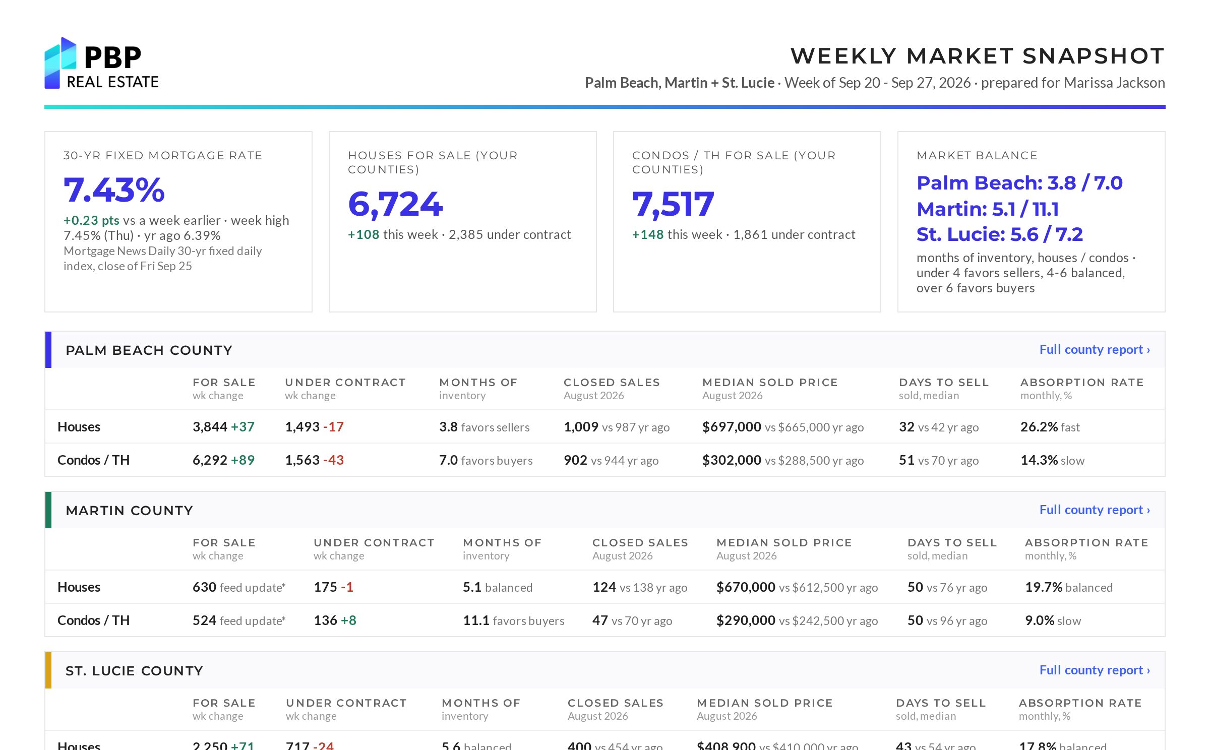Image resolution: width=1210 pixels, height=750 pixels.
Task: Click Martin houses 630 feed update
Action: coord(239,587)
